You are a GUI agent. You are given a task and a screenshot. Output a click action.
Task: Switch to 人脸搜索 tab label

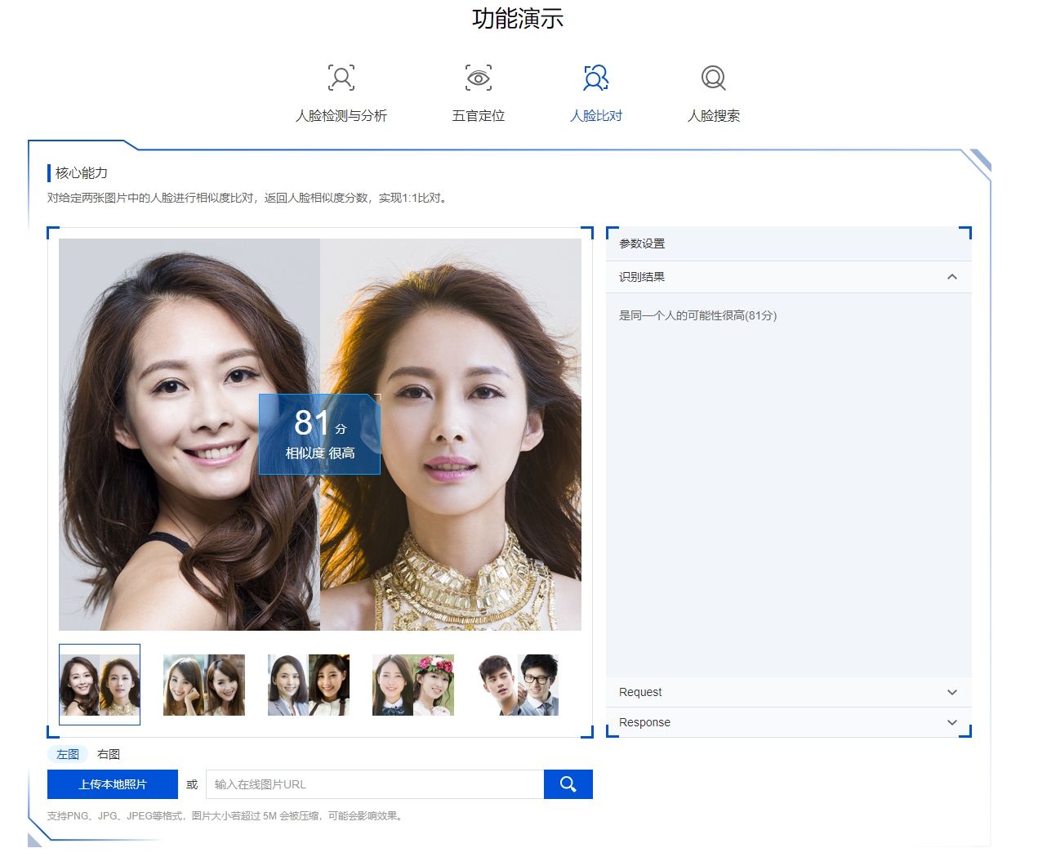[x=714, y=116]
